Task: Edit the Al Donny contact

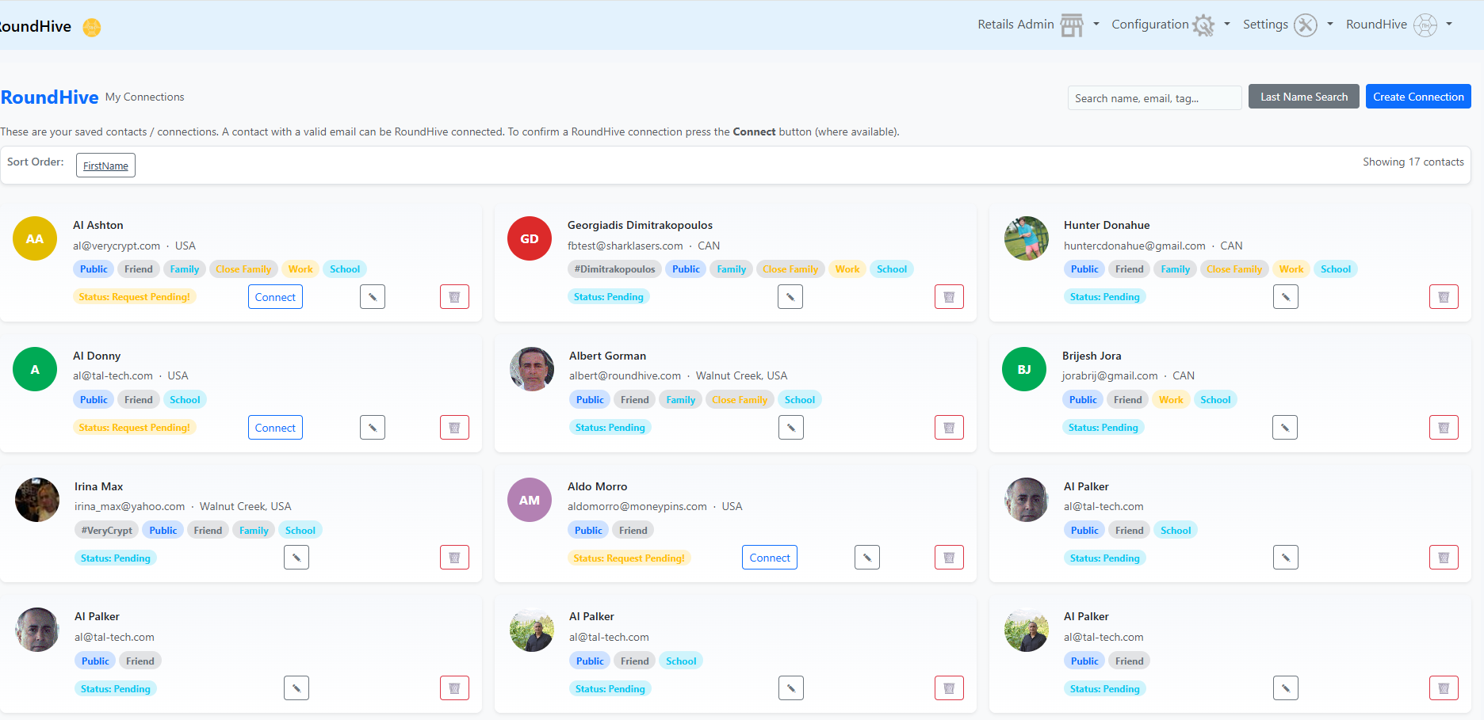Action: 373,428
